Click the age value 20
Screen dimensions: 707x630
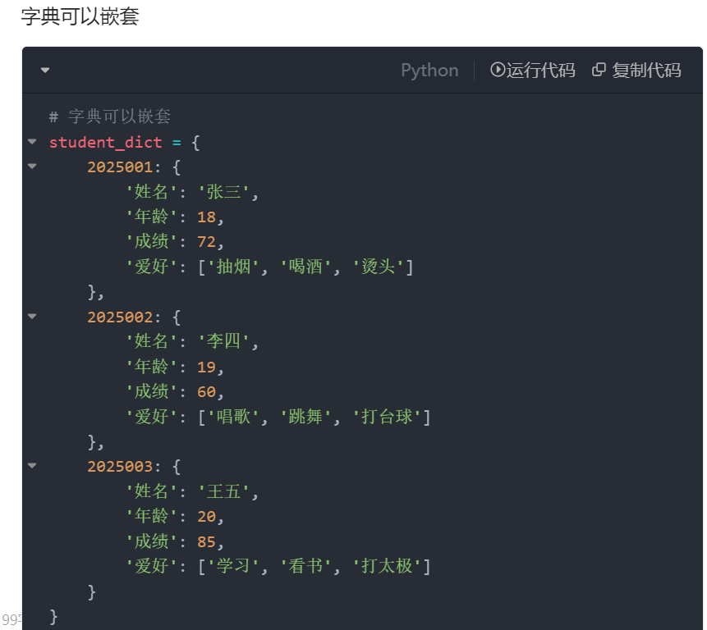point(206,517)
